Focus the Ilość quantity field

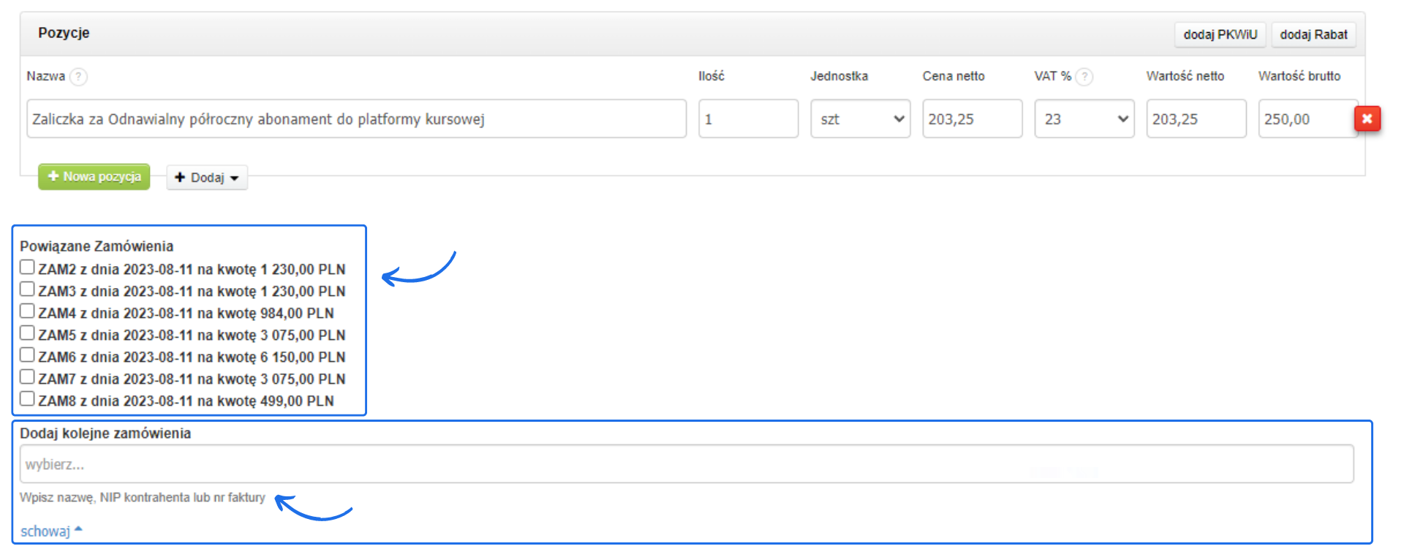coord(747,119)
